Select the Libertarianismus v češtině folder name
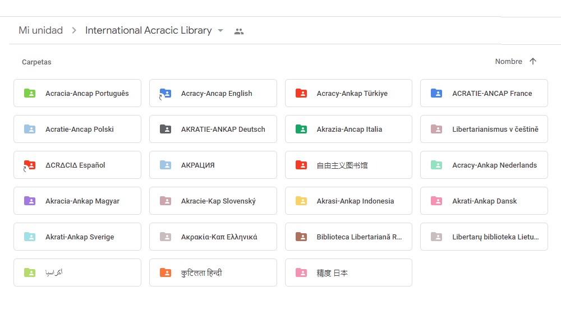 [495, 129]
